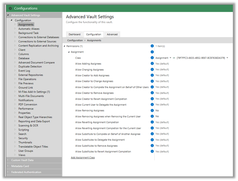This screenshot has height=181, width=238.
Task: Expand the Security tree item arrow
Action: point(15,138)
